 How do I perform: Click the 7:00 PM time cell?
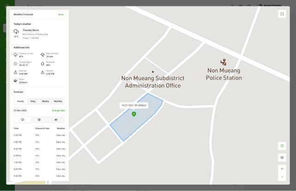pos(18,162)
